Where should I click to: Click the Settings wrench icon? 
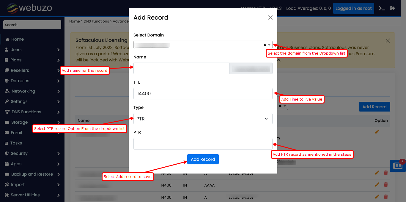coord(7,102)
